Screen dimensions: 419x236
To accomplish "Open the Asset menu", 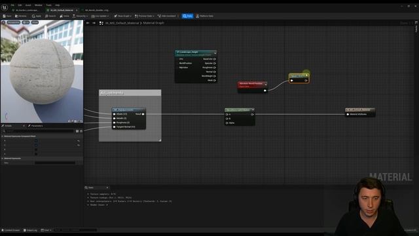I will [x=28, y=5].
